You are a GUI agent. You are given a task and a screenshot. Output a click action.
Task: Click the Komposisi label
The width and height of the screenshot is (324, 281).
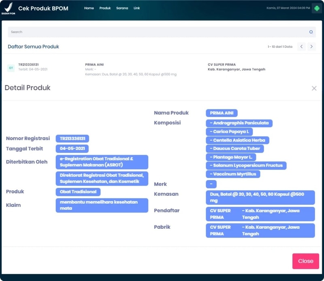click(167, 123)
